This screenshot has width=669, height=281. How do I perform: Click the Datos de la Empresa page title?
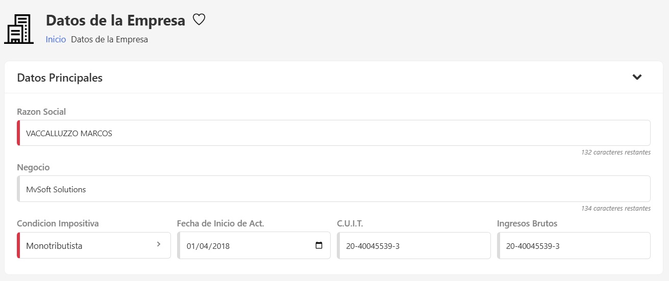[115, 20]
